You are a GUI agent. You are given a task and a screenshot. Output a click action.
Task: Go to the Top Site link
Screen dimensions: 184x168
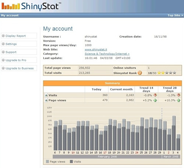click(175, 15)
